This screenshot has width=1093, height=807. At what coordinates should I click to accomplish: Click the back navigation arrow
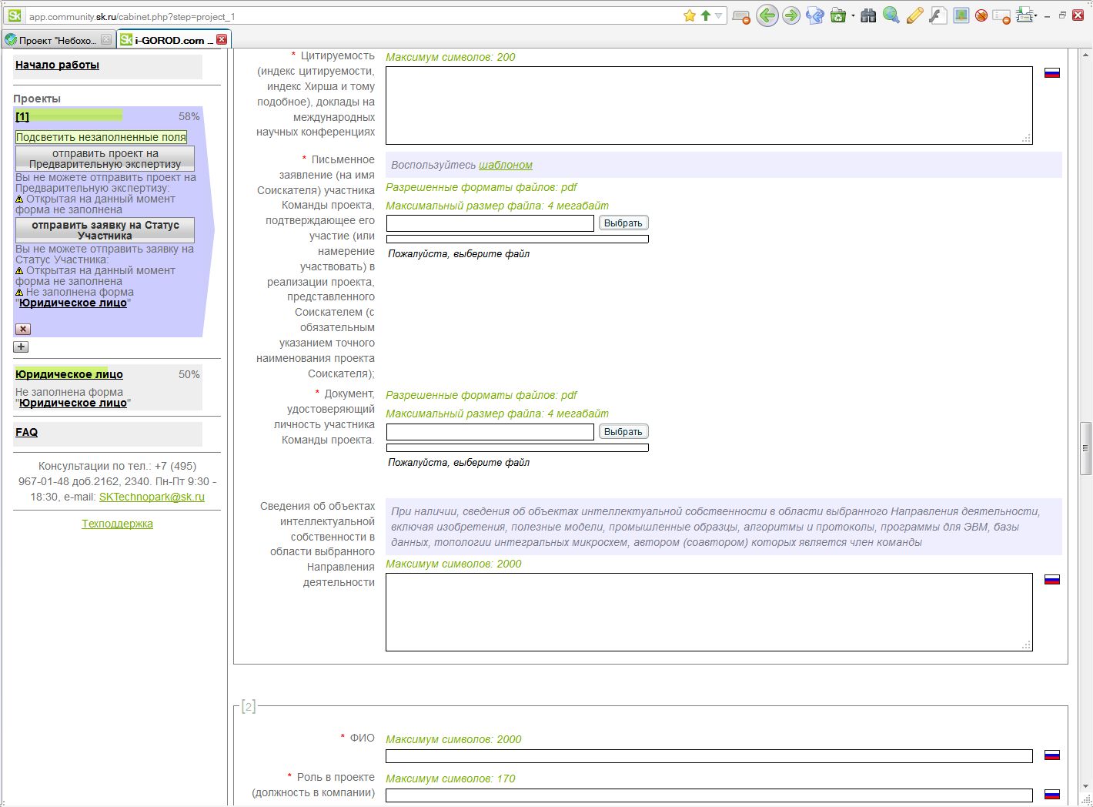point(767,15)
